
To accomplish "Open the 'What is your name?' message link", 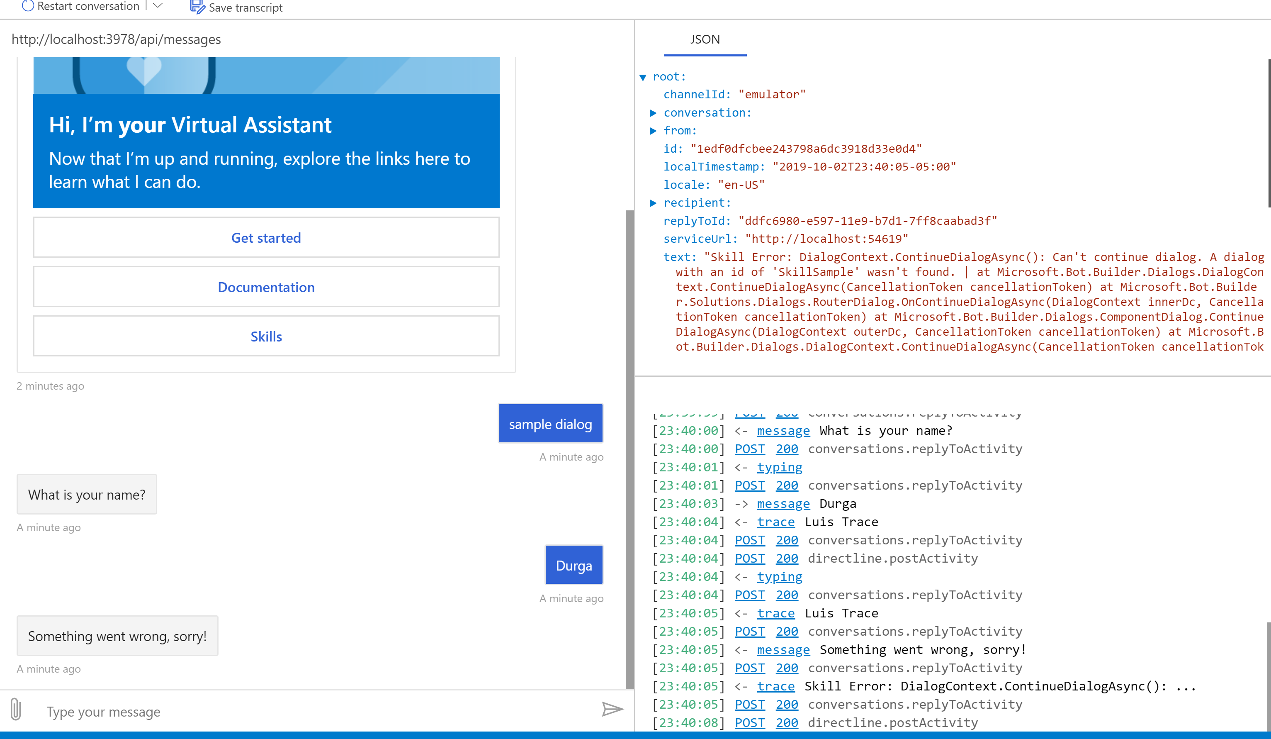I will pyautogui.click(x=783, y=430).
